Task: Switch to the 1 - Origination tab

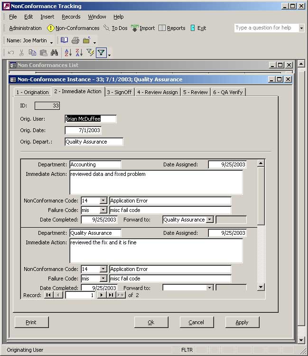Action: (32, 92)
